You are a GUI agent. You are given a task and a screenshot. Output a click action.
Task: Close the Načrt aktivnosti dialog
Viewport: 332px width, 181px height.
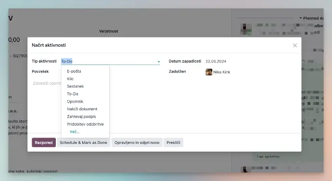click(295, 45)
